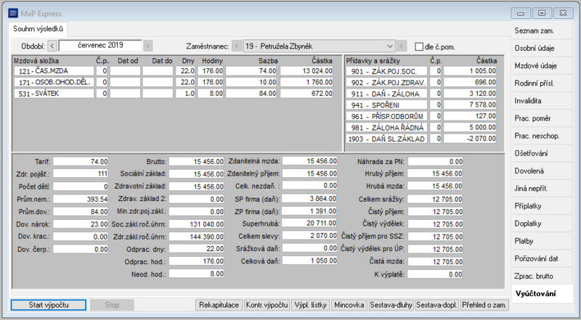This screenshot has height=320, width=581.
Task: Select the 121 - ČAS.MZDA row cell
Action: point(54,70)
